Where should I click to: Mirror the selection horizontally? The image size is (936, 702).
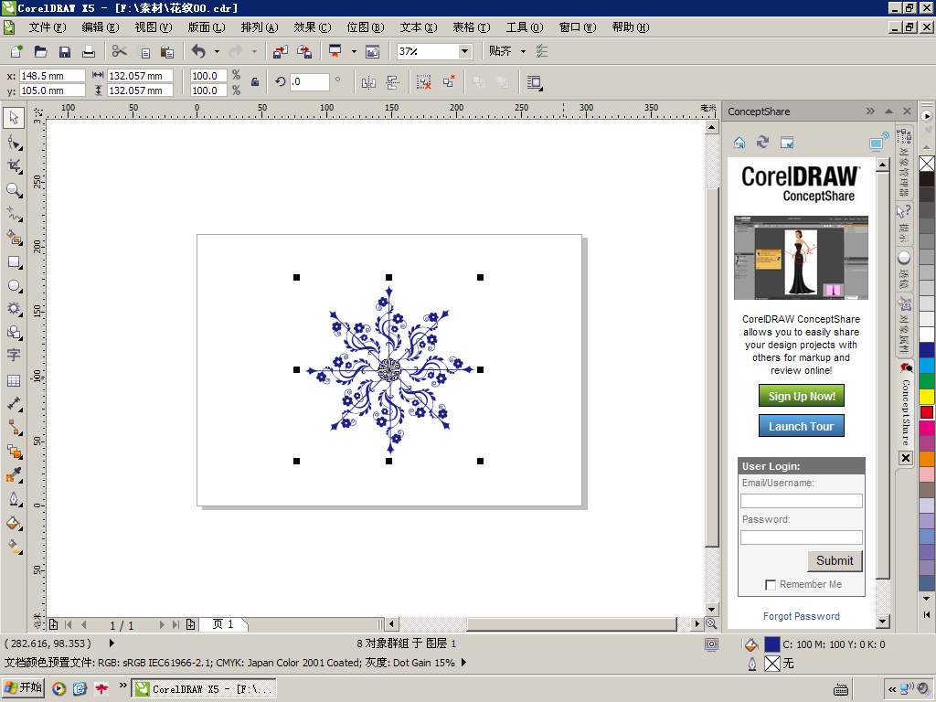(368, 83)
